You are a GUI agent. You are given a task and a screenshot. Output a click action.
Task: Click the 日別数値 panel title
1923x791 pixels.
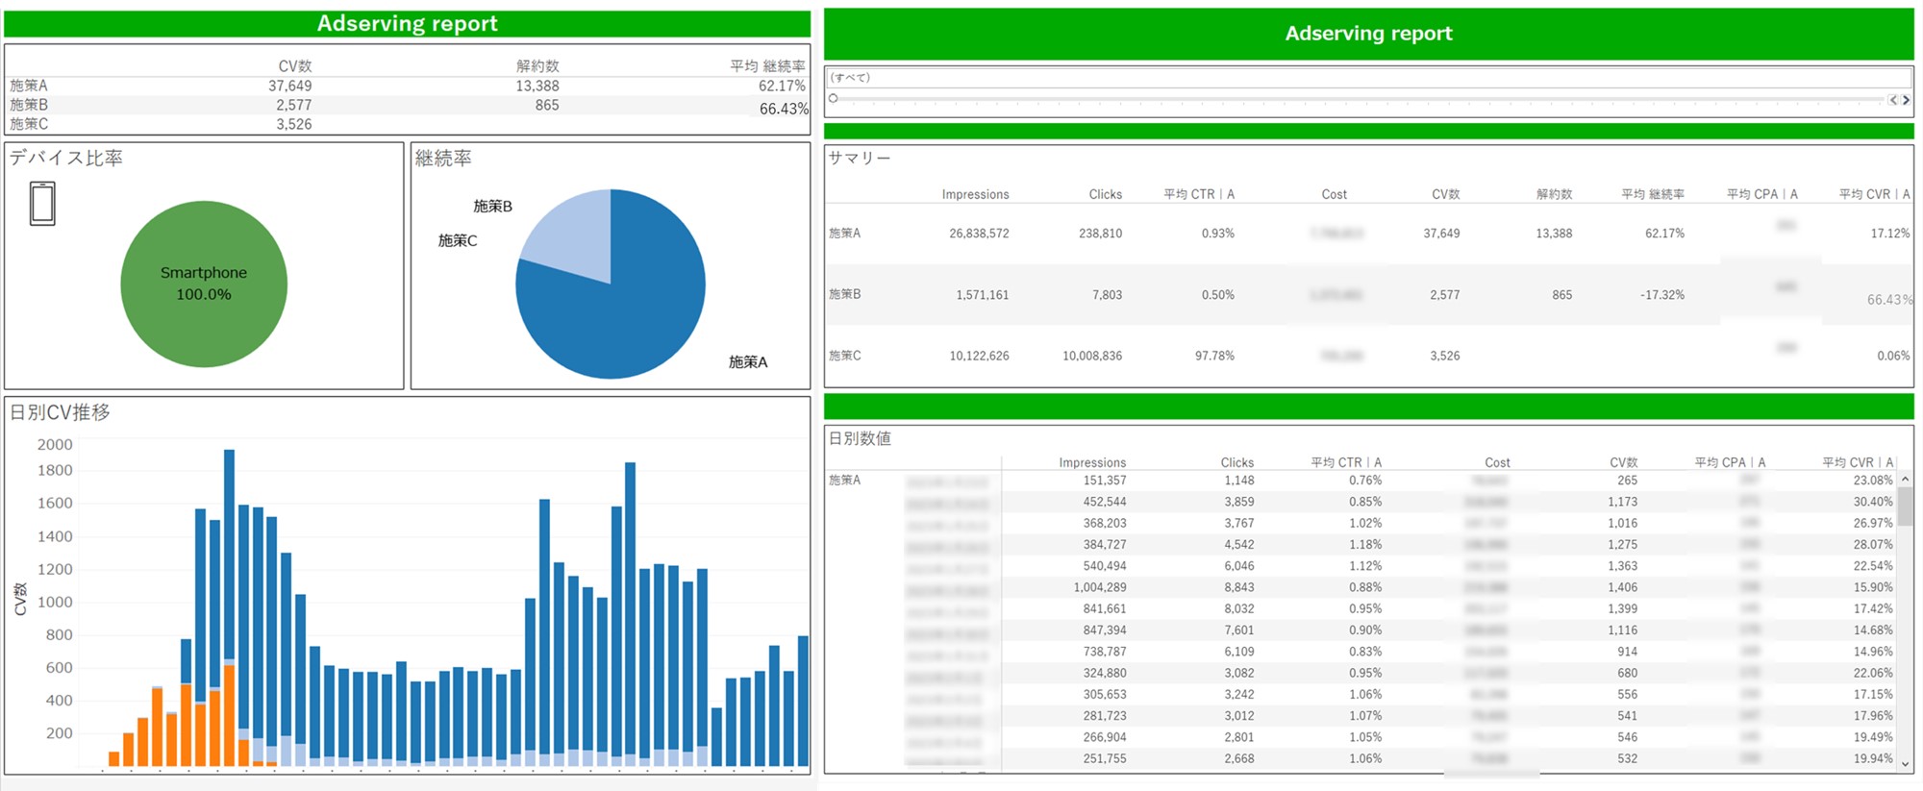pyautogui.click(x=860, y=438)
